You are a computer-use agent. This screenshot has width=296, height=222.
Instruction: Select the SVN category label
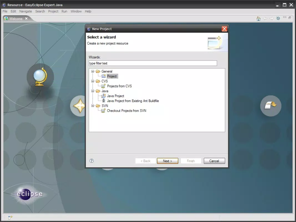point(105,106)
